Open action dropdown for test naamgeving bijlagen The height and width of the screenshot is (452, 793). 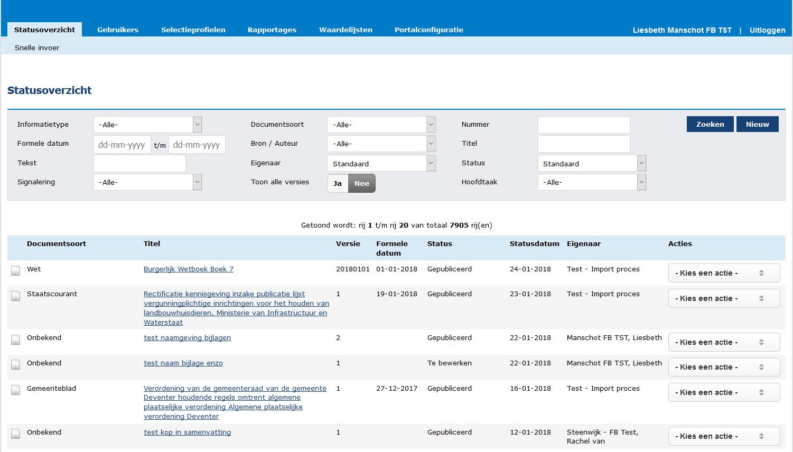pyautogui.click(x=724, y=342)
